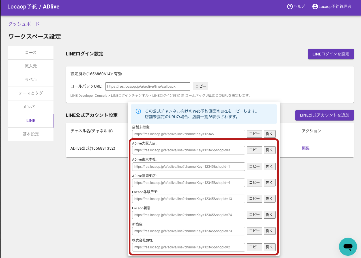Click the Locaop体験デモ URL field

click(189, 199)
